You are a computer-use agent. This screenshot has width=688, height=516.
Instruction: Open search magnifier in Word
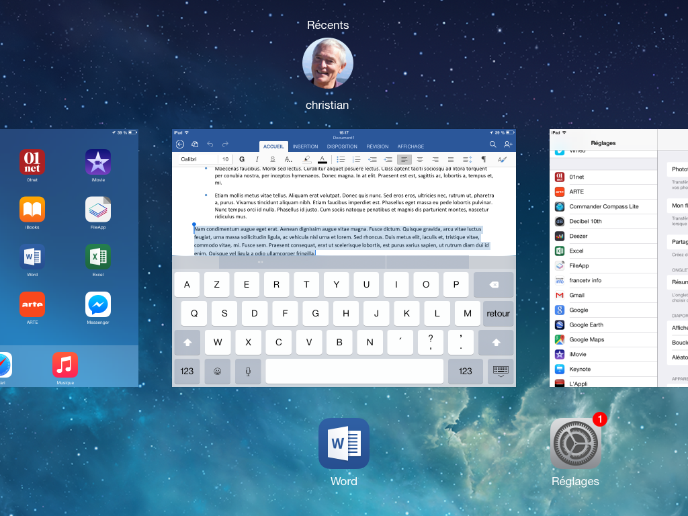[x=492, y=144]
